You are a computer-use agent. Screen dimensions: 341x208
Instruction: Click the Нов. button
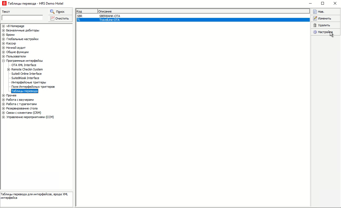click(326, 12)
